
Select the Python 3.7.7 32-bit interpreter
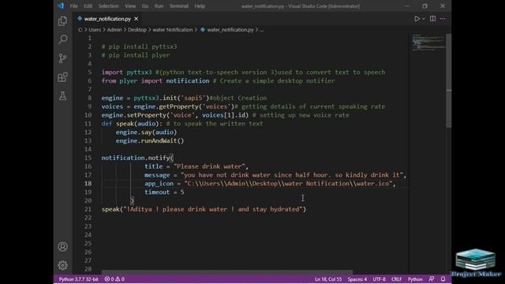(x=78, y=279)
